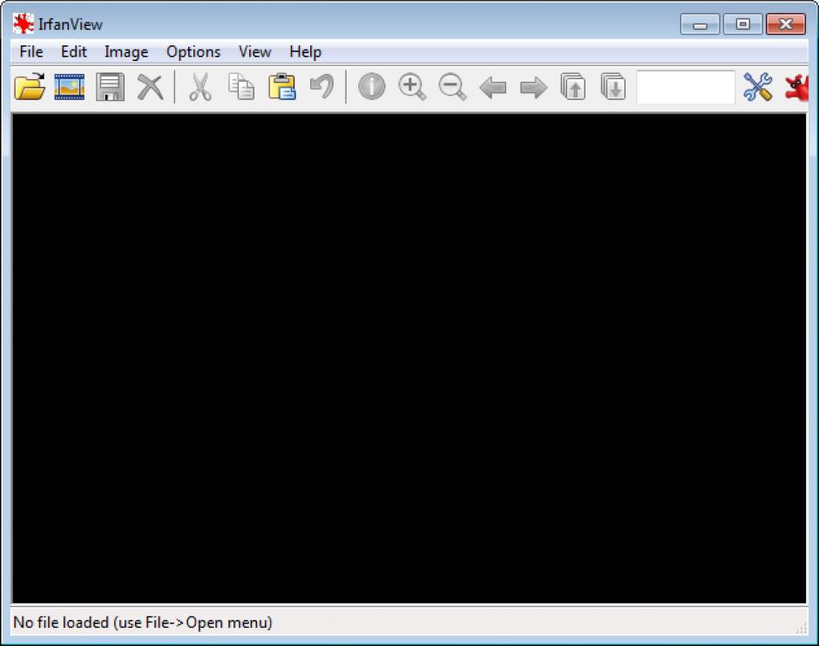The height and width of the screenshot is (646, 819).
Task: Click the Delete file X icon
Action: tap(150, 87)
